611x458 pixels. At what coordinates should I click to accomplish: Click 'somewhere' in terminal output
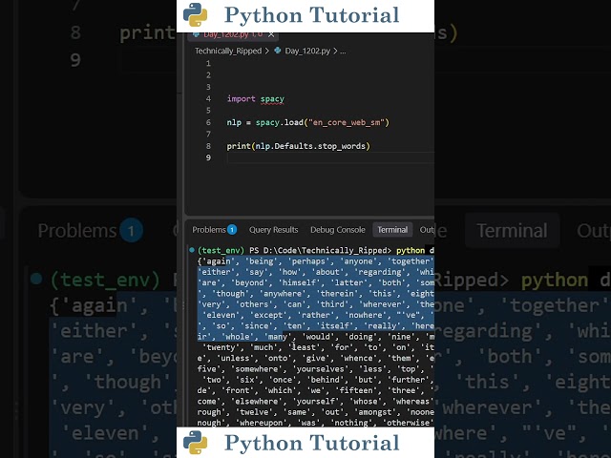(x=259, y=369)
